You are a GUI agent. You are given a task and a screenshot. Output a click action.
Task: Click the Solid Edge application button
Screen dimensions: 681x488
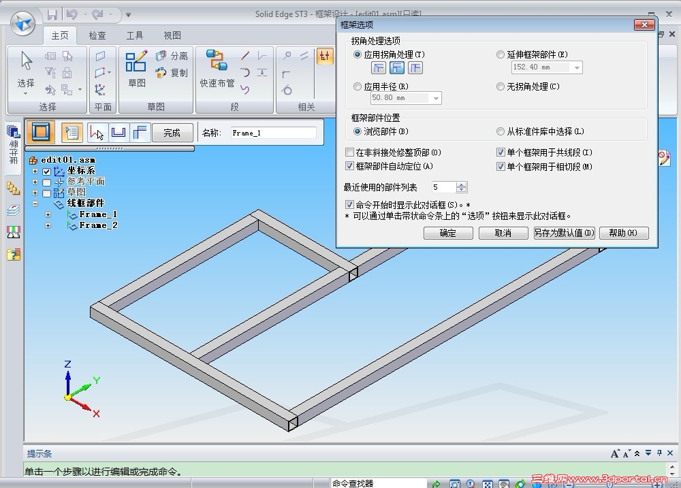(22, 22)
